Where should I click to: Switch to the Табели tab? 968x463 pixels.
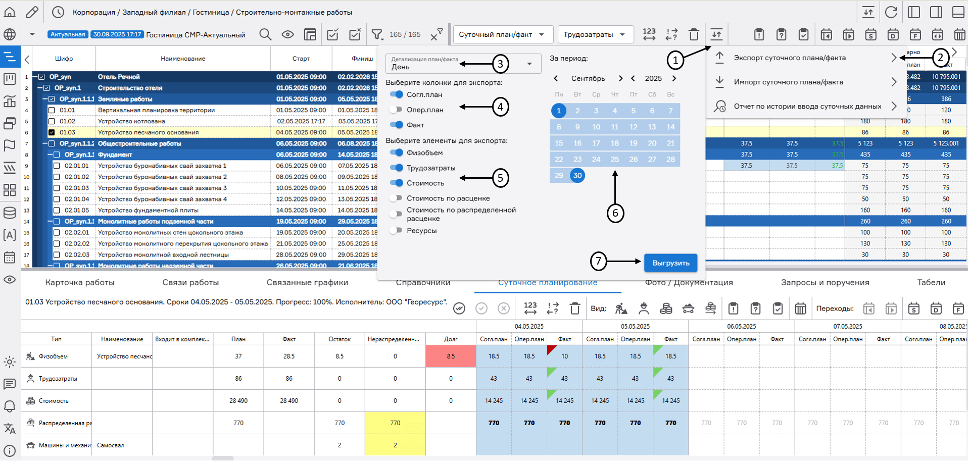(x=931, y=282)
